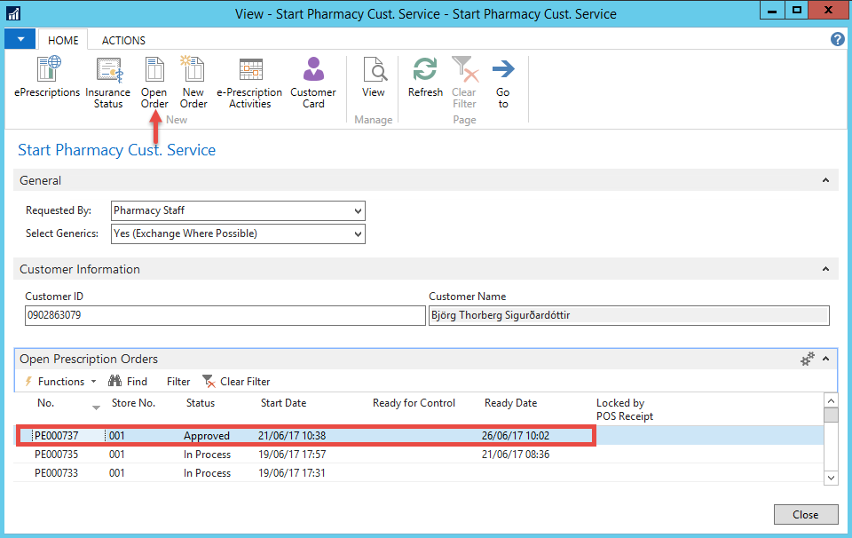Open the Functions dropdown menu
This screenshot has width=852, height=538.
coord(60,382)
